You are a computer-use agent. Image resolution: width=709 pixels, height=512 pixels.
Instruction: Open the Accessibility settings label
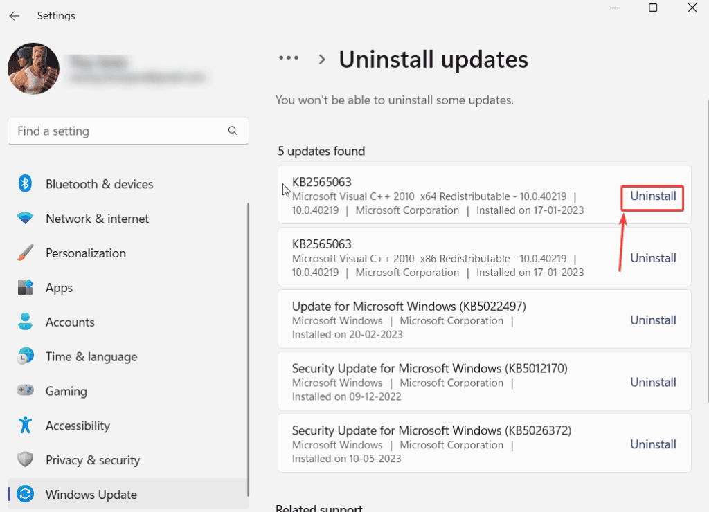pos(78,426)
